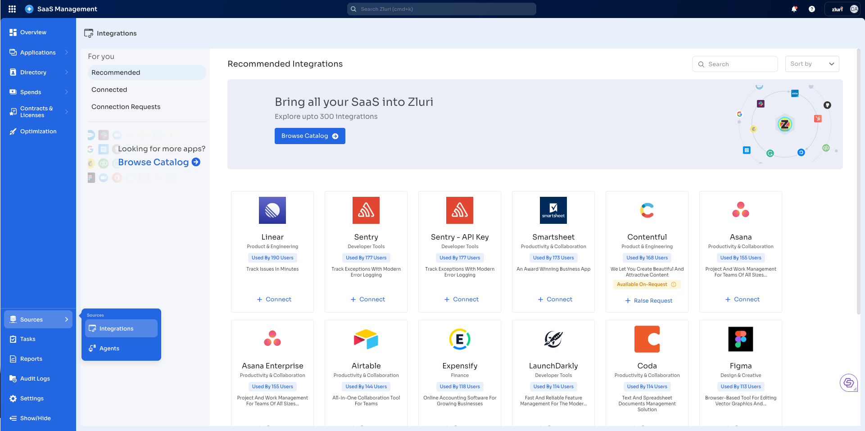The height and width of the screenshot is (431, 865).
Task: Click the integrations Search field
Action: (x=735, y=64)
